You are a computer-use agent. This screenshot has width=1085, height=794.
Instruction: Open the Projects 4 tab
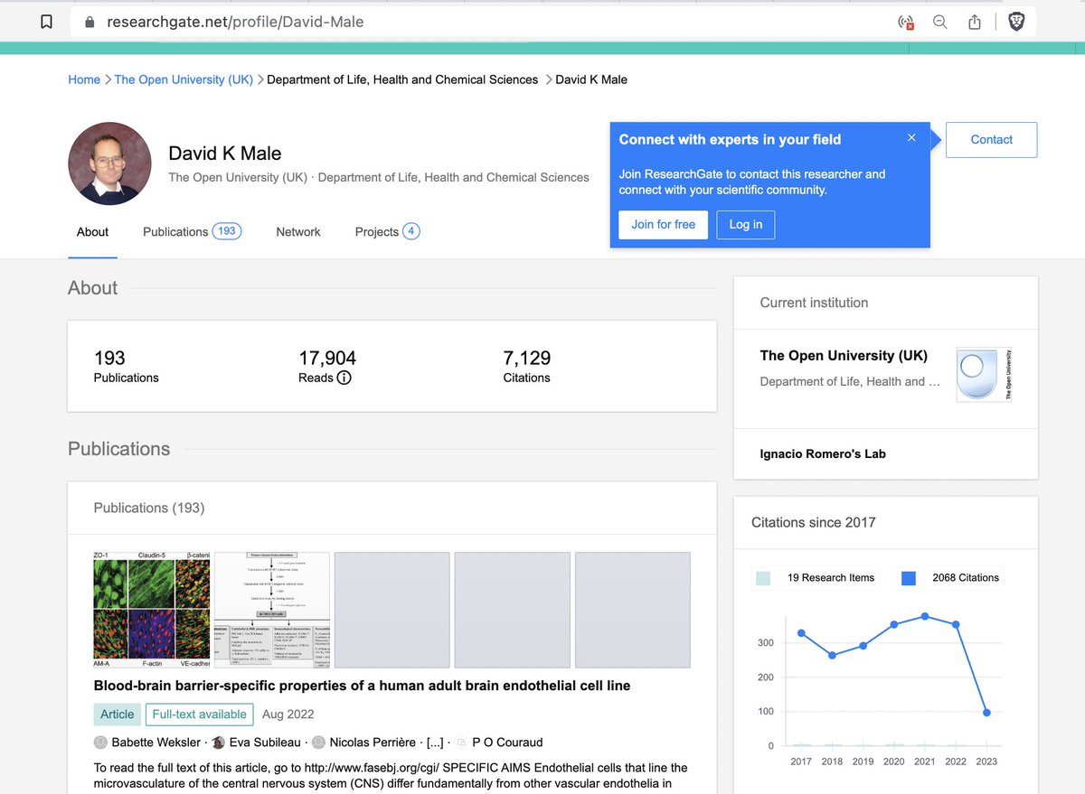pos(387,232)
